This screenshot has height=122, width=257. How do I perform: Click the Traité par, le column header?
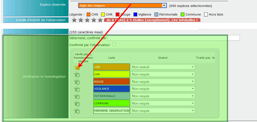point(205,58)
